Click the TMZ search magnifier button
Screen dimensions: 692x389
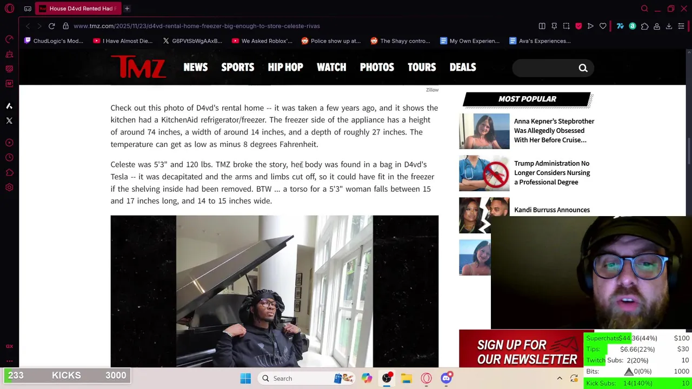pos(583,68)
